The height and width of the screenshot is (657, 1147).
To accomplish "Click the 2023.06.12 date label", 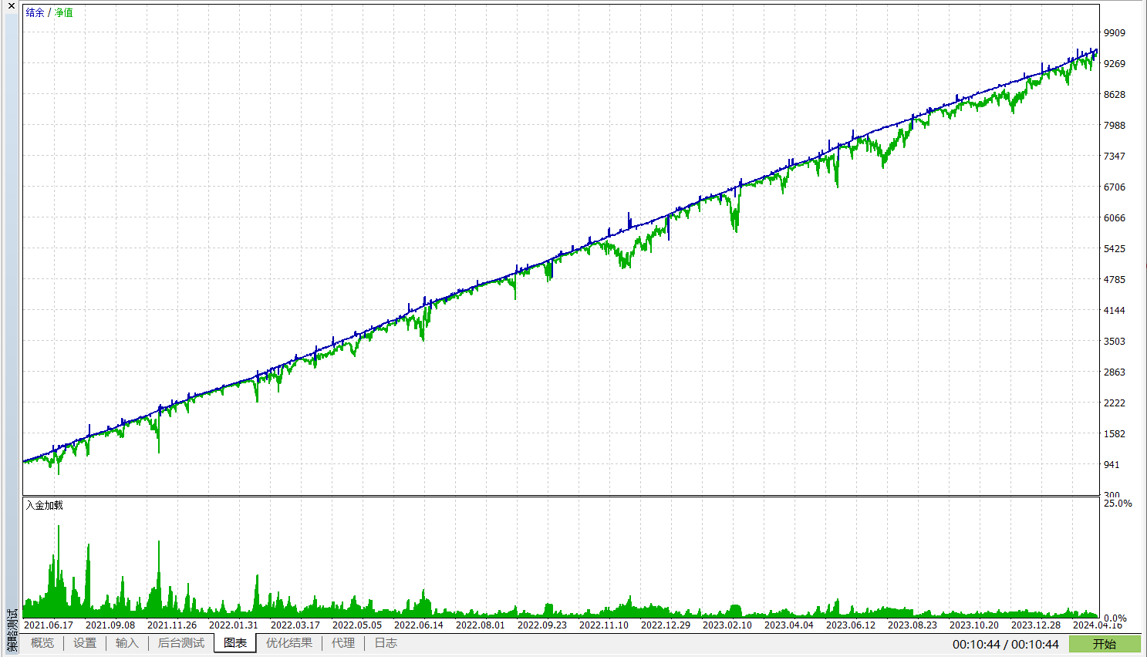I will tap(851, 625).
